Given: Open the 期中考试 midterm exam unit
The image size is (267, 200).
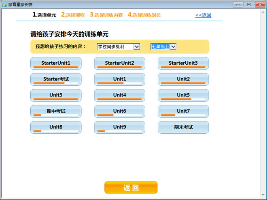Looking at the screenshot, I should (56, 112).
